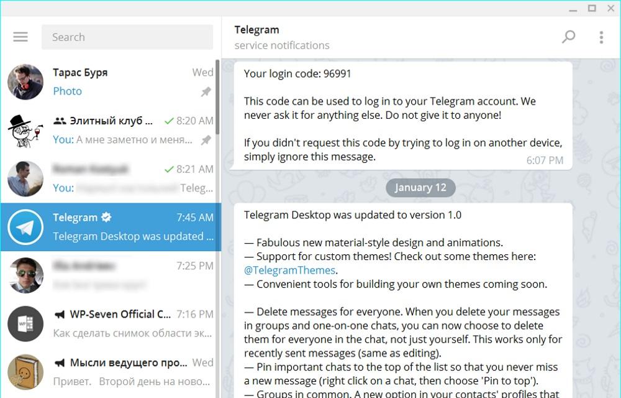Open the three-dot chat options menu
The height and width of the screenshot is (398, 621).
601,37
